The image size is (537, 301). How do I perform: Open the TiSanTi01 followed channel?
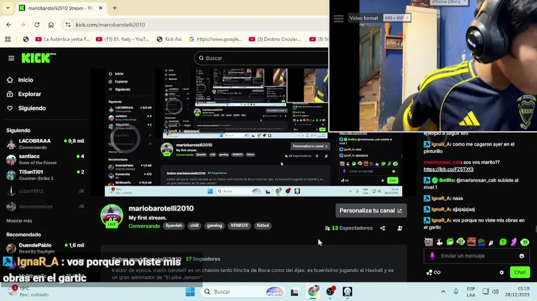coord(45,175)
